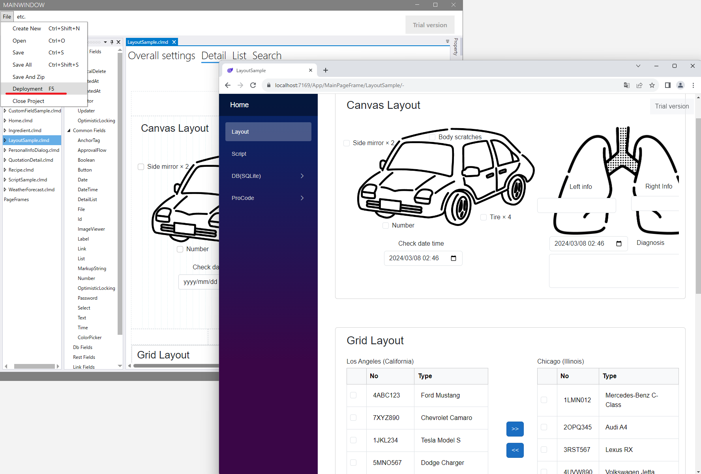The width and height of the screenshot is (701, 474).
Task: Collapse the Common Fields tree node
Action: pyautogui.click(x=69, y=130)
